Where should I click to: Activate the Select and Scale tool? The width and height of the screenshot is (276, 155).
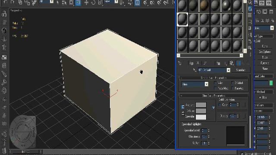pos(100,3)
